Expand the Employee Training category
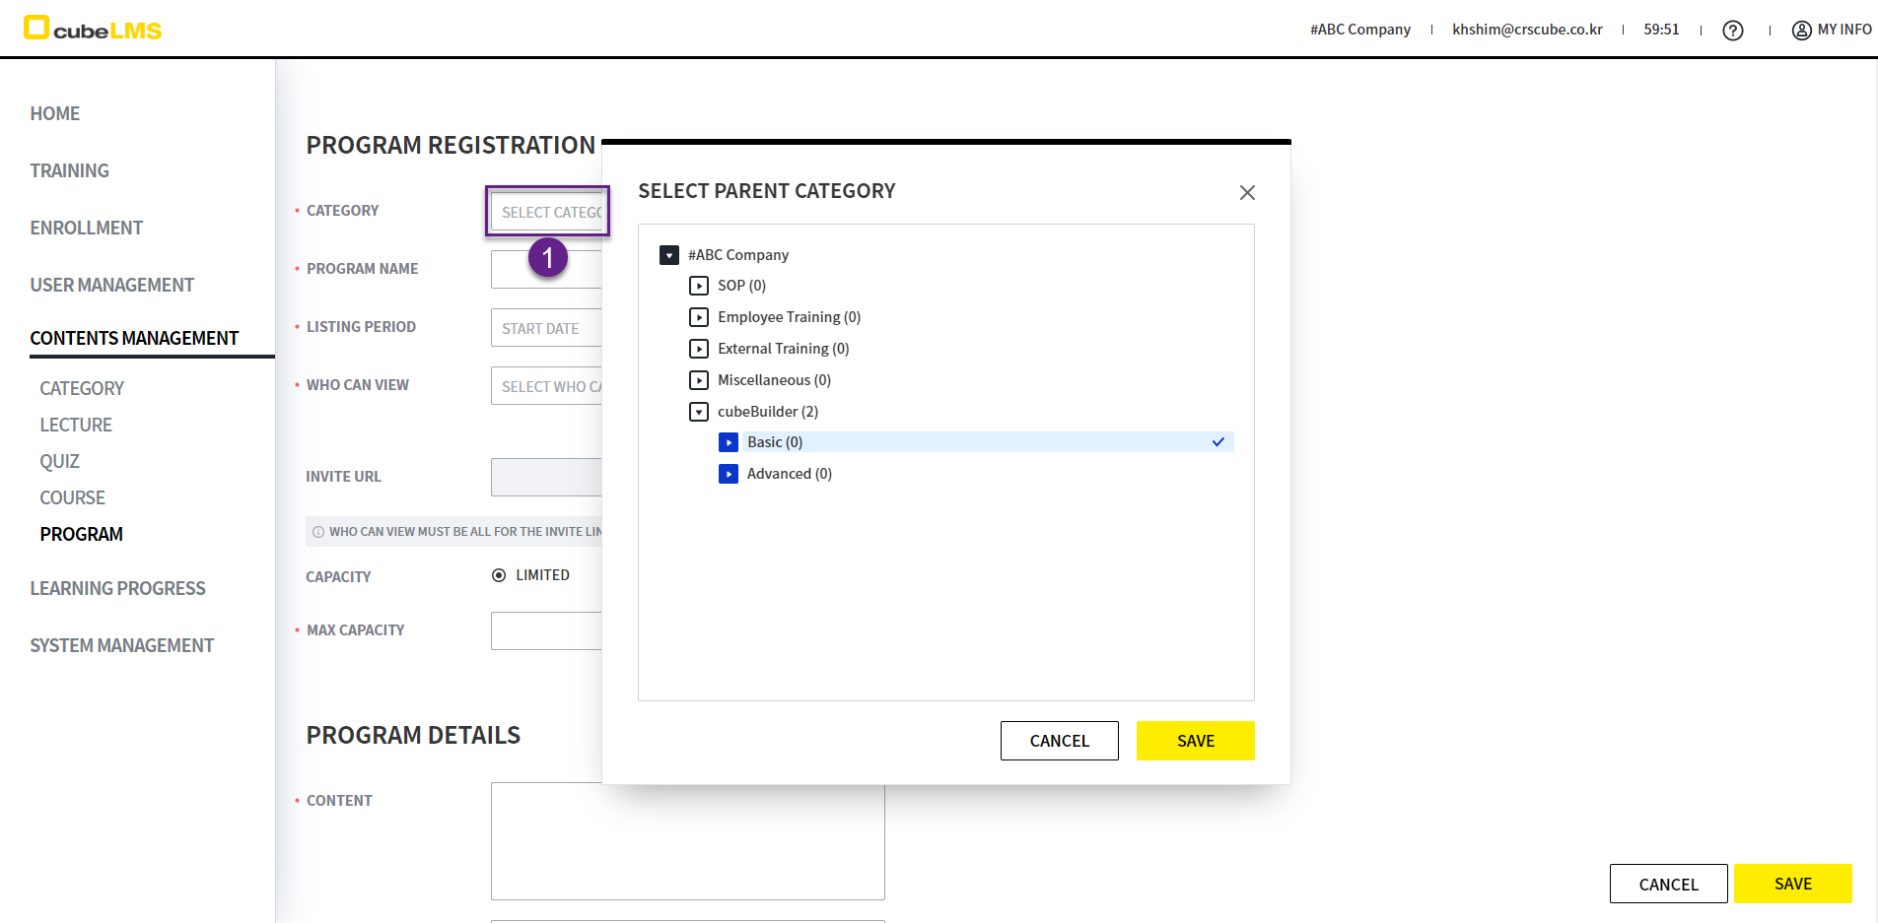 [x=699, y=317]
